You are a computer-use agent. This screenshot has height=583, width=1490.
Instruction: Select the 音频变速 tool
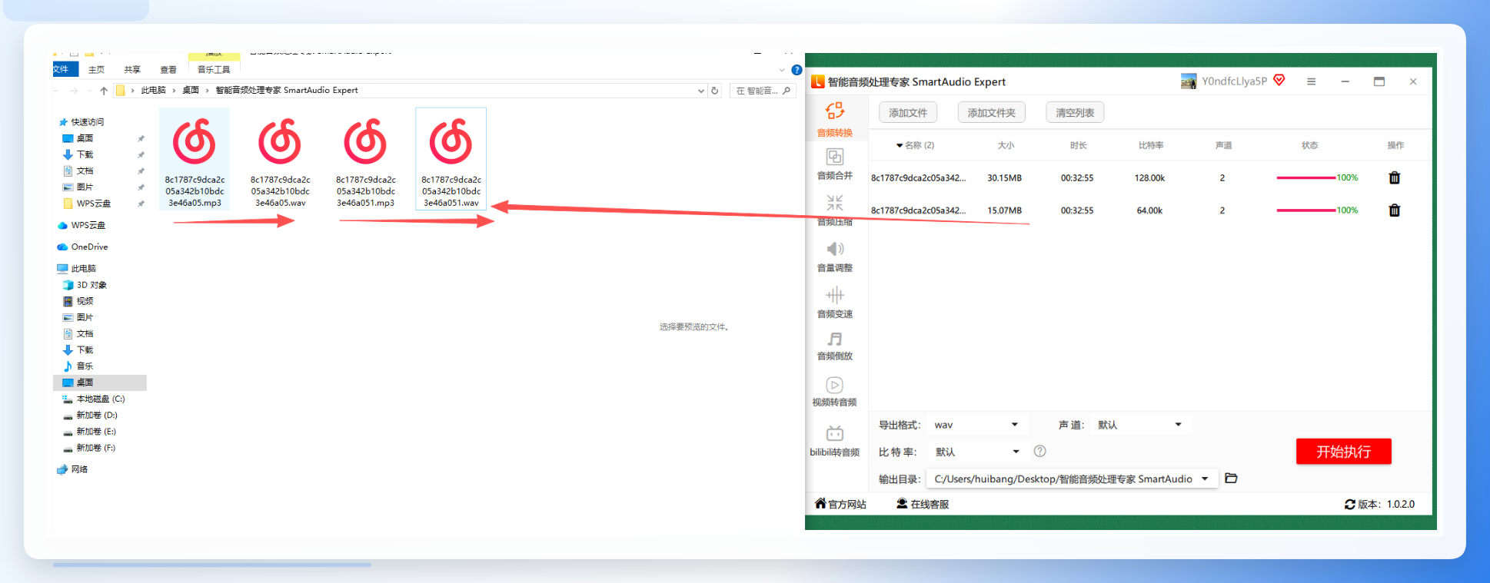pyautogui.click(x=834, y=303)
